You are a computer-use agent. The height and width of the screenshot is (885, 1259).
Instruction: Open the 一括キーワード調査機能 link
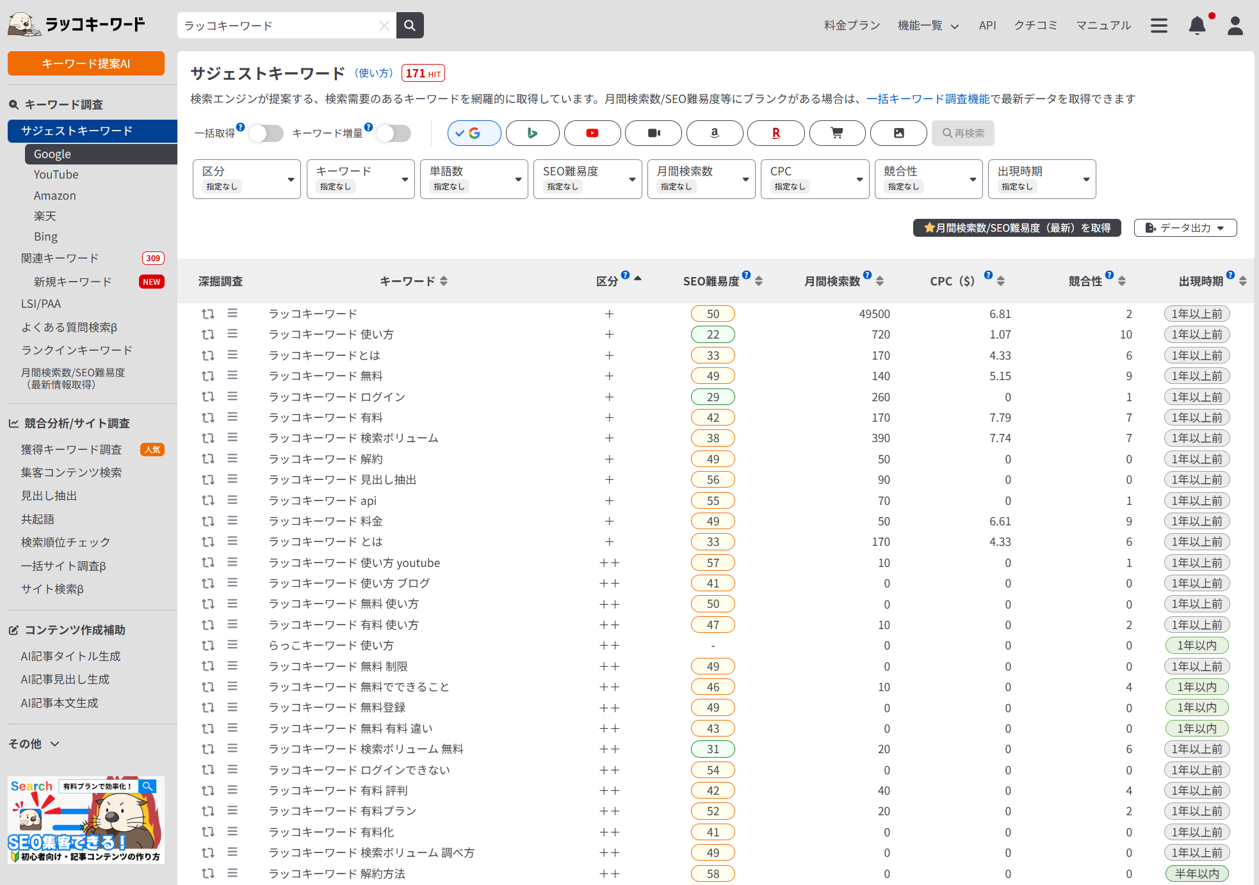click(928, 99)
